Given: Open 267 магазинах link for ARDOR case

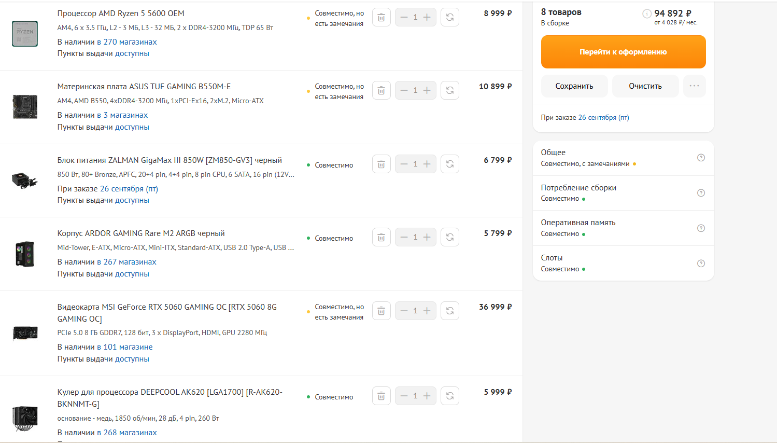Looking at the screenshot, I should click(126, 262).
